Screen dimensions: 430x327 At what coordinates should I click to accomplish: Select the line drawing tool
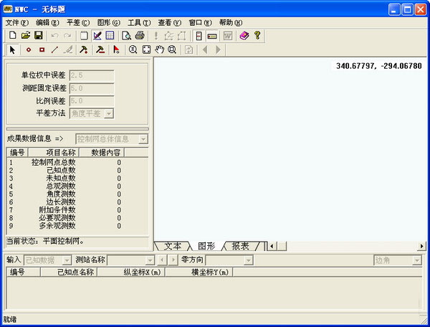coord(55,49)
